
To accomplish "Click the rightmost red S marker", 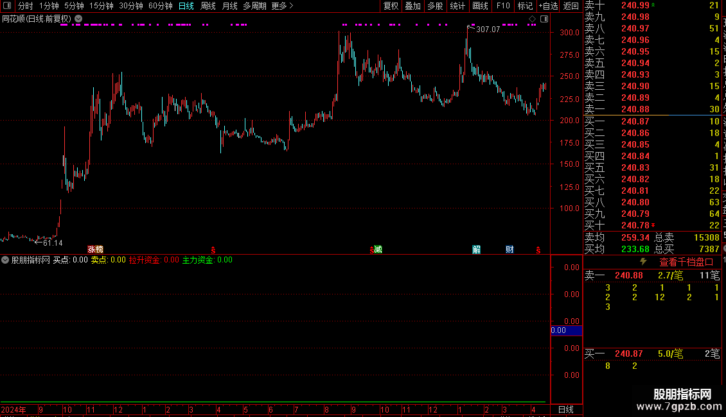I will point(538,250).
